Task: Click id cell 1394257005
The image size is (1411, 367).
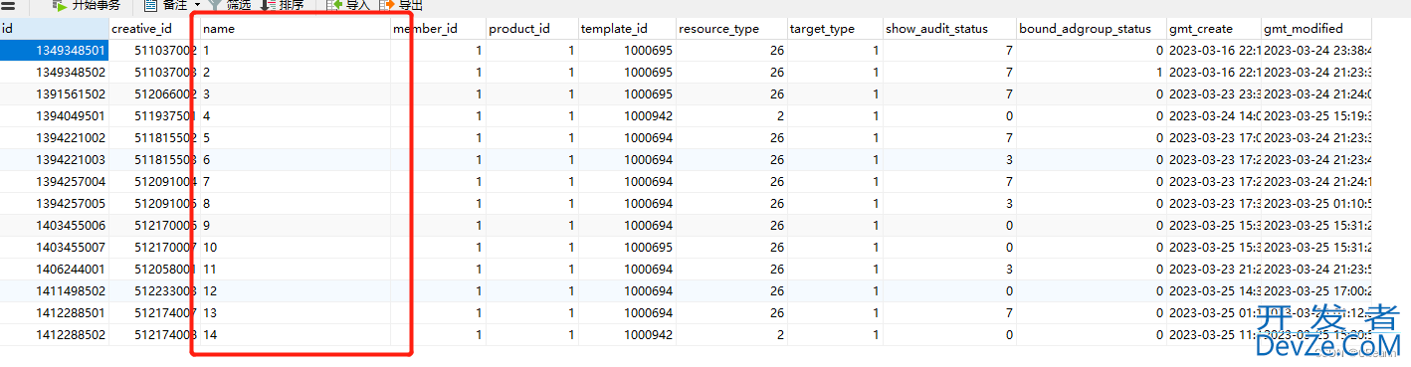Action: pos(54,204)
